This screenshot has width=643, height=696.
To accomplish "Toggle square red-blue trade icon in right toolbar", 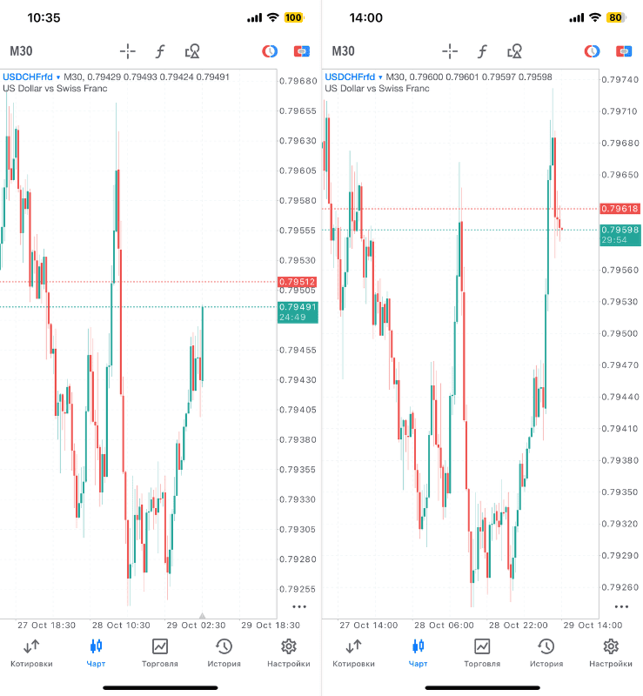I will [x=624, y=51].
